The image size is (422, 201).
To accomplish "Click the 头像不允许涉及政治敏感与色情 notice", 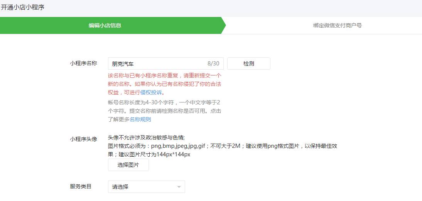I will click(x=146, y=138).
